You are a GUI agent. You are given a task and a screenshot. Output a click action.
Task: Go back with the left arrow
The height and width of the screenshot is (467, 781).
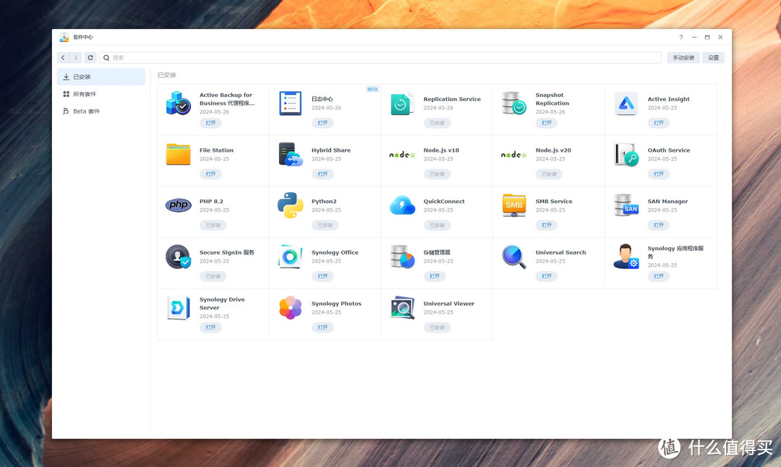[63, 58]
